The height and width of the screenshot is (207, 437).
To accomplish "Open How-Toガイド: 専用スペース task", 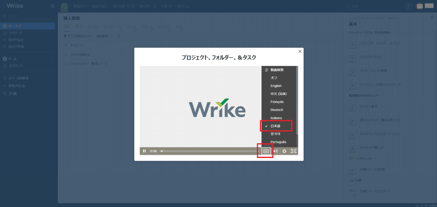I will (x=89, y=64).
